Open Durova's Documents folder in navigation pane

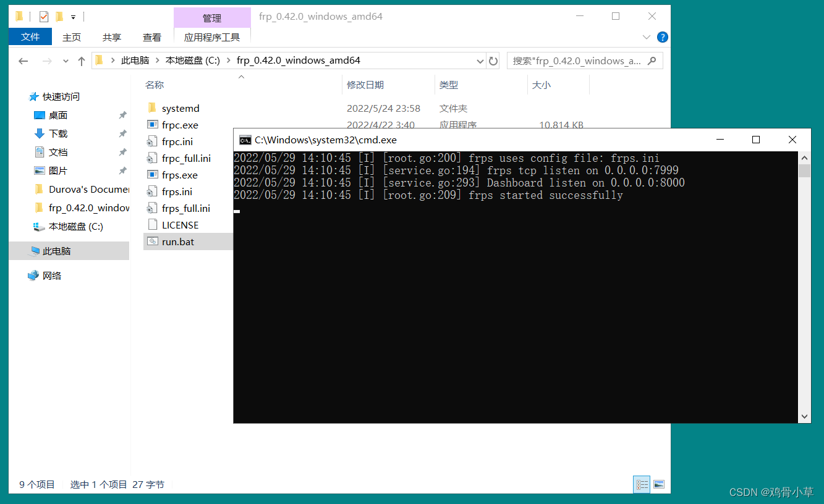pyautogui.click(x=89, y=190)
